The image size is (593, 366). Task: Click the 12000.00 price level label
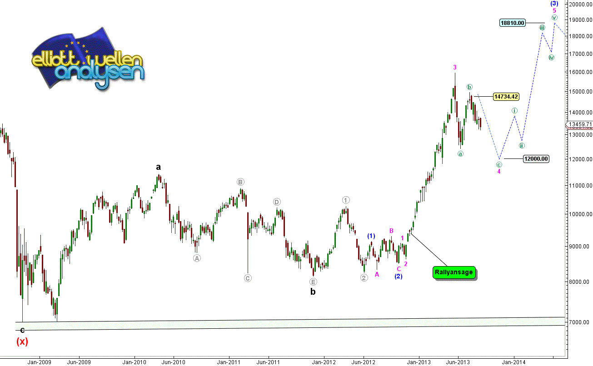click(x=536, y=159)
